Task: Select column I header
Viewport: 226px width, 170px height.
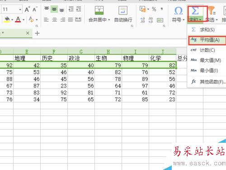Action: coord(135,52)
